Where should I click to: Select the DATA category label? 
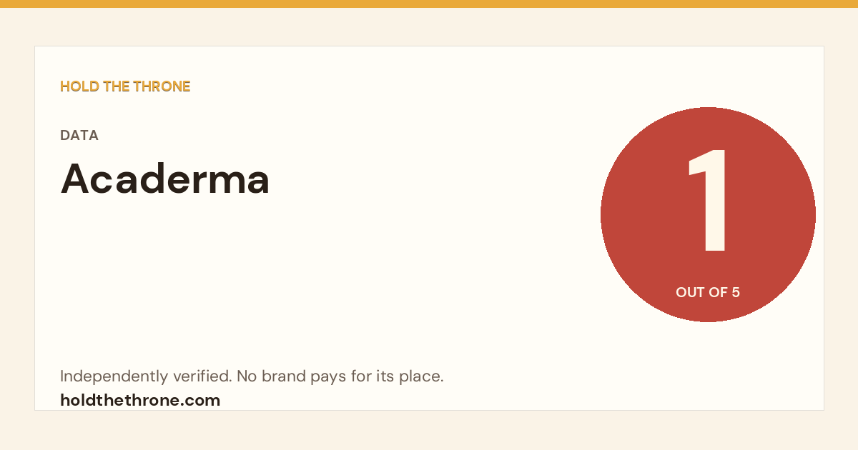click(x=79, y=135)
